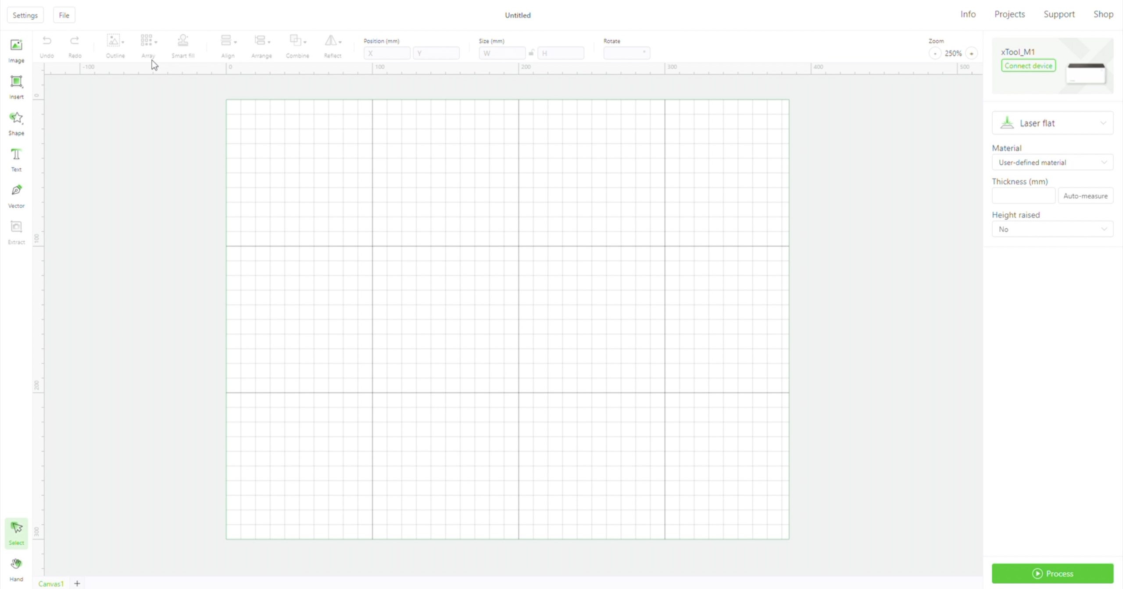Open the Shape tool

[16, 122]
